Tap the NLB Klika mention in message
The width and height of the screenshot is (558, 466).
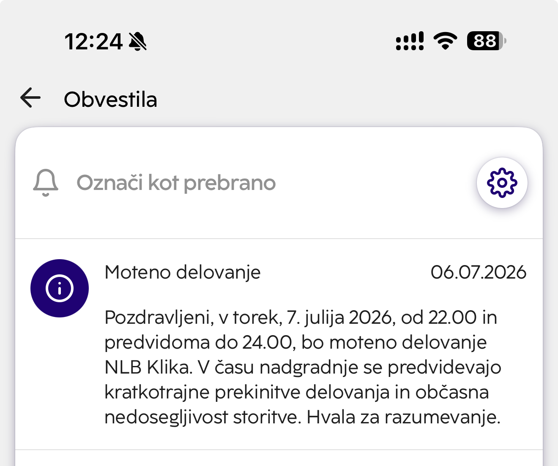click(x=148, y=367)
